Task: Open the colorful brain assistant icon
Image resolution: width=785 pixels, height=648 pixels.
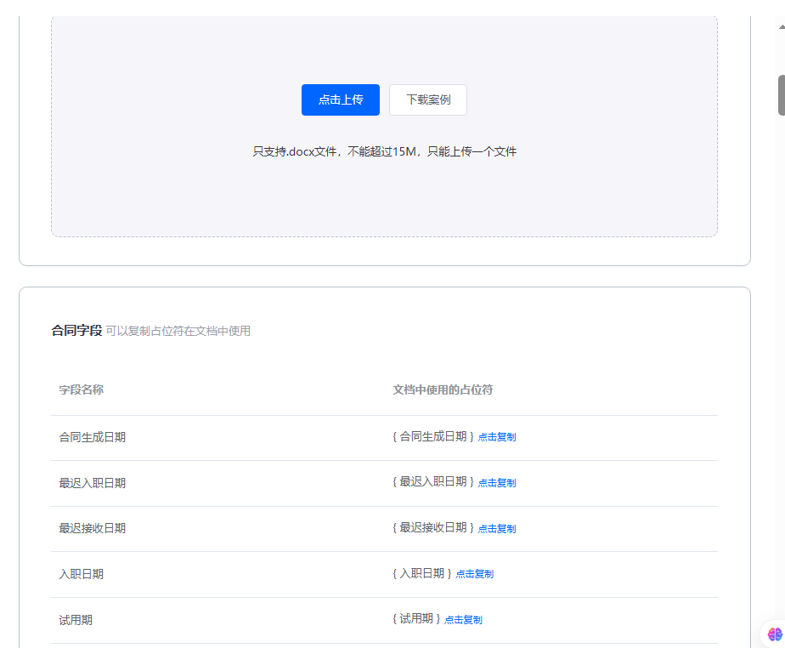Action: pos(775,634)
